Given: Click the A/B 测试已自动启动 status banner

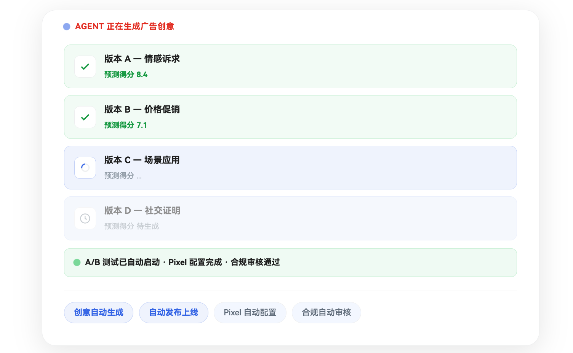Looking at the screenshot, I should (290, 262).
